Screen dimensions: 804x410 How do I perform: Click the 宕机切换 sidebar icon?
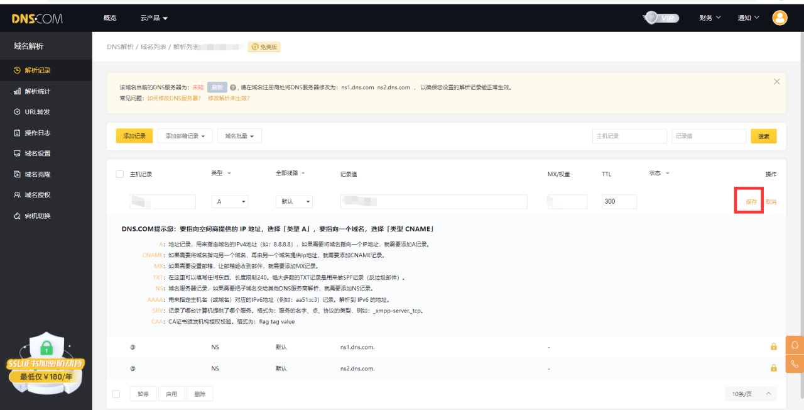(17, 216)
